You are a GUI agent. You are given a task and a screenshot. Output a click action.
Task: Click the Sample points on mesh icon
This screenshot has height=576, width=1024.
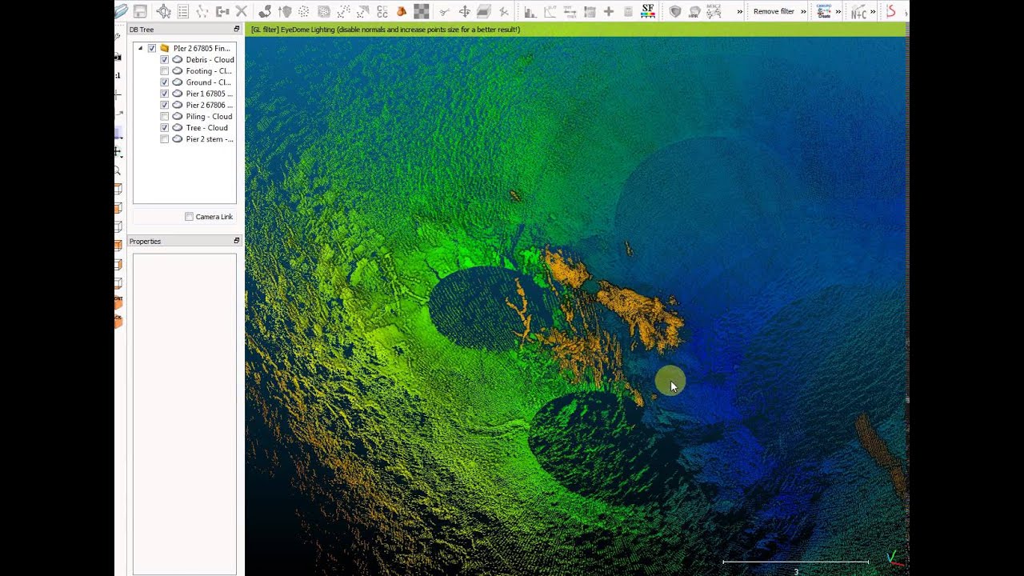pos(324,11)
